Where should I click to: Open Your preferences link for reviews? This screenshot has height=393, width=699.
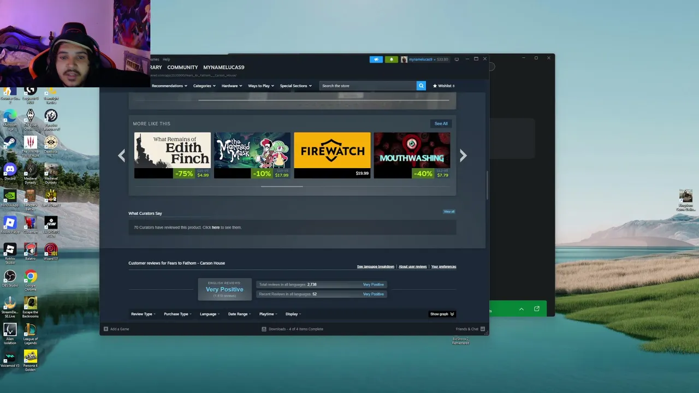443,266
